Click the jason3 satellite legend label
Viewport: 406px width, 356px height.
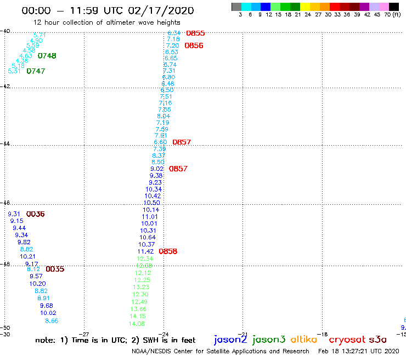tap(269, 340)
